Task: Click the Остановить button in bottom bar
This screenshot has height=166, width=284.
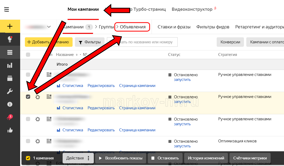Action: 165,158
